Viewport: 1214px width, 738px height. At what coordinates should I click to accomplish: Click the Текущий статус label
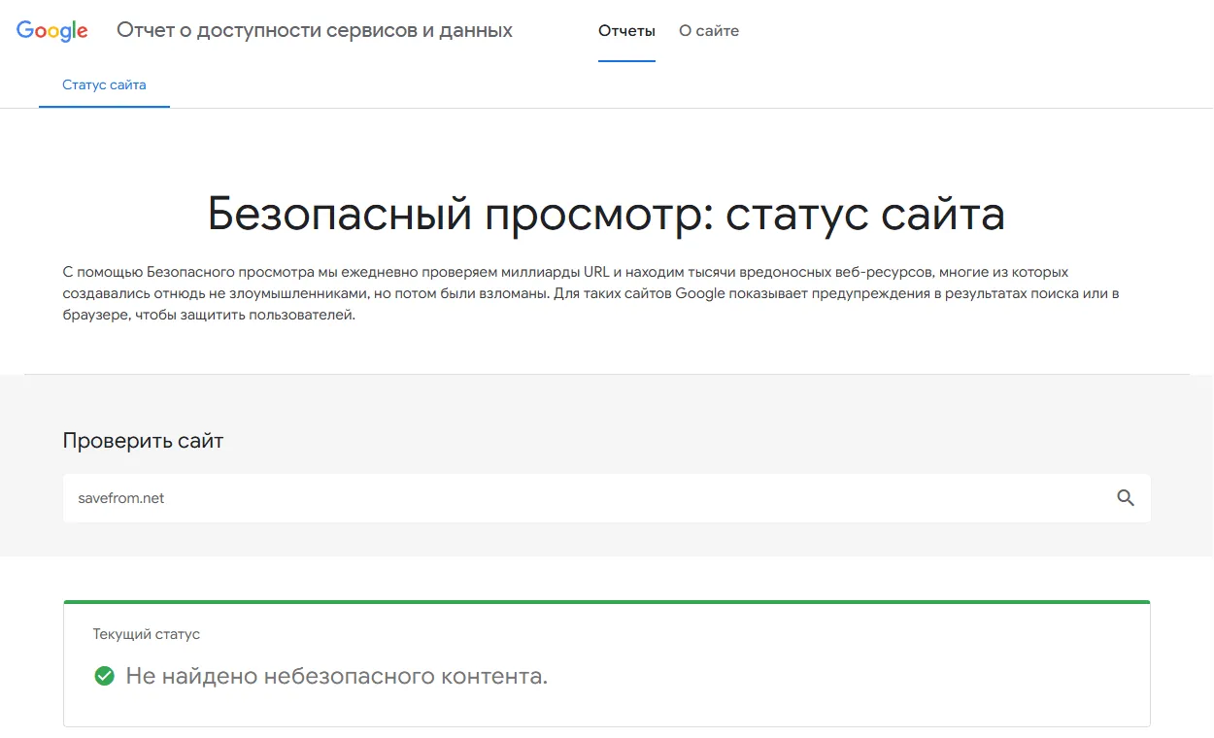pos(147,634)
